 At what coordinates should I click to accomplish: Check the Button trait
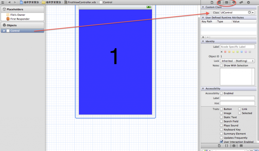point(221,109)
